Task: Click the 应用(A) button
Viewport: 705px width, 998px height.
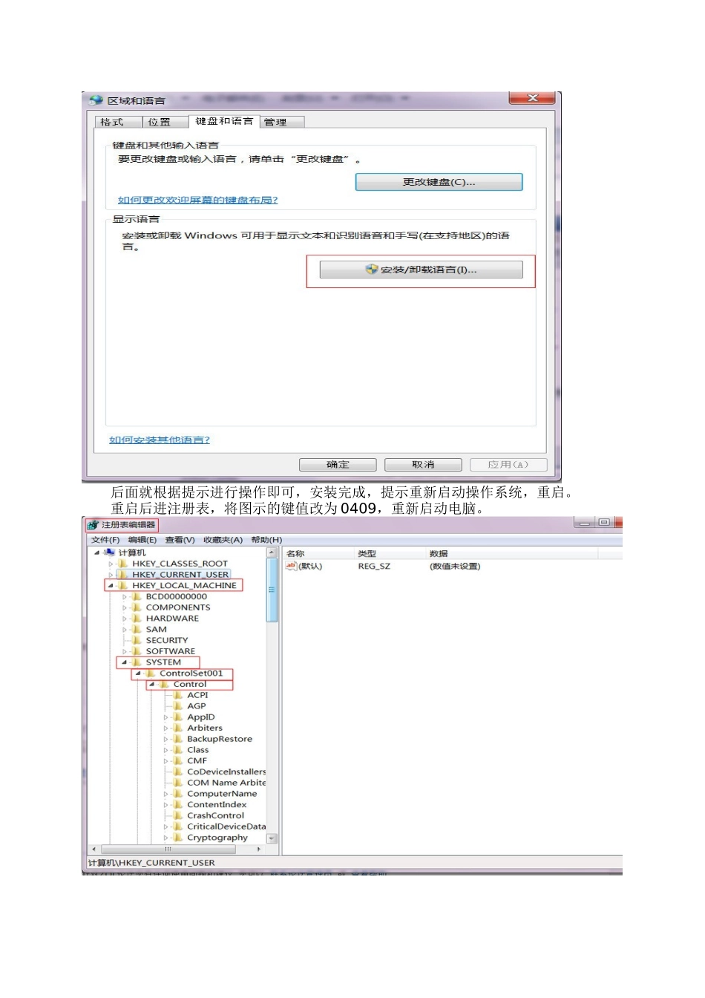Action: tap(508, 465)
